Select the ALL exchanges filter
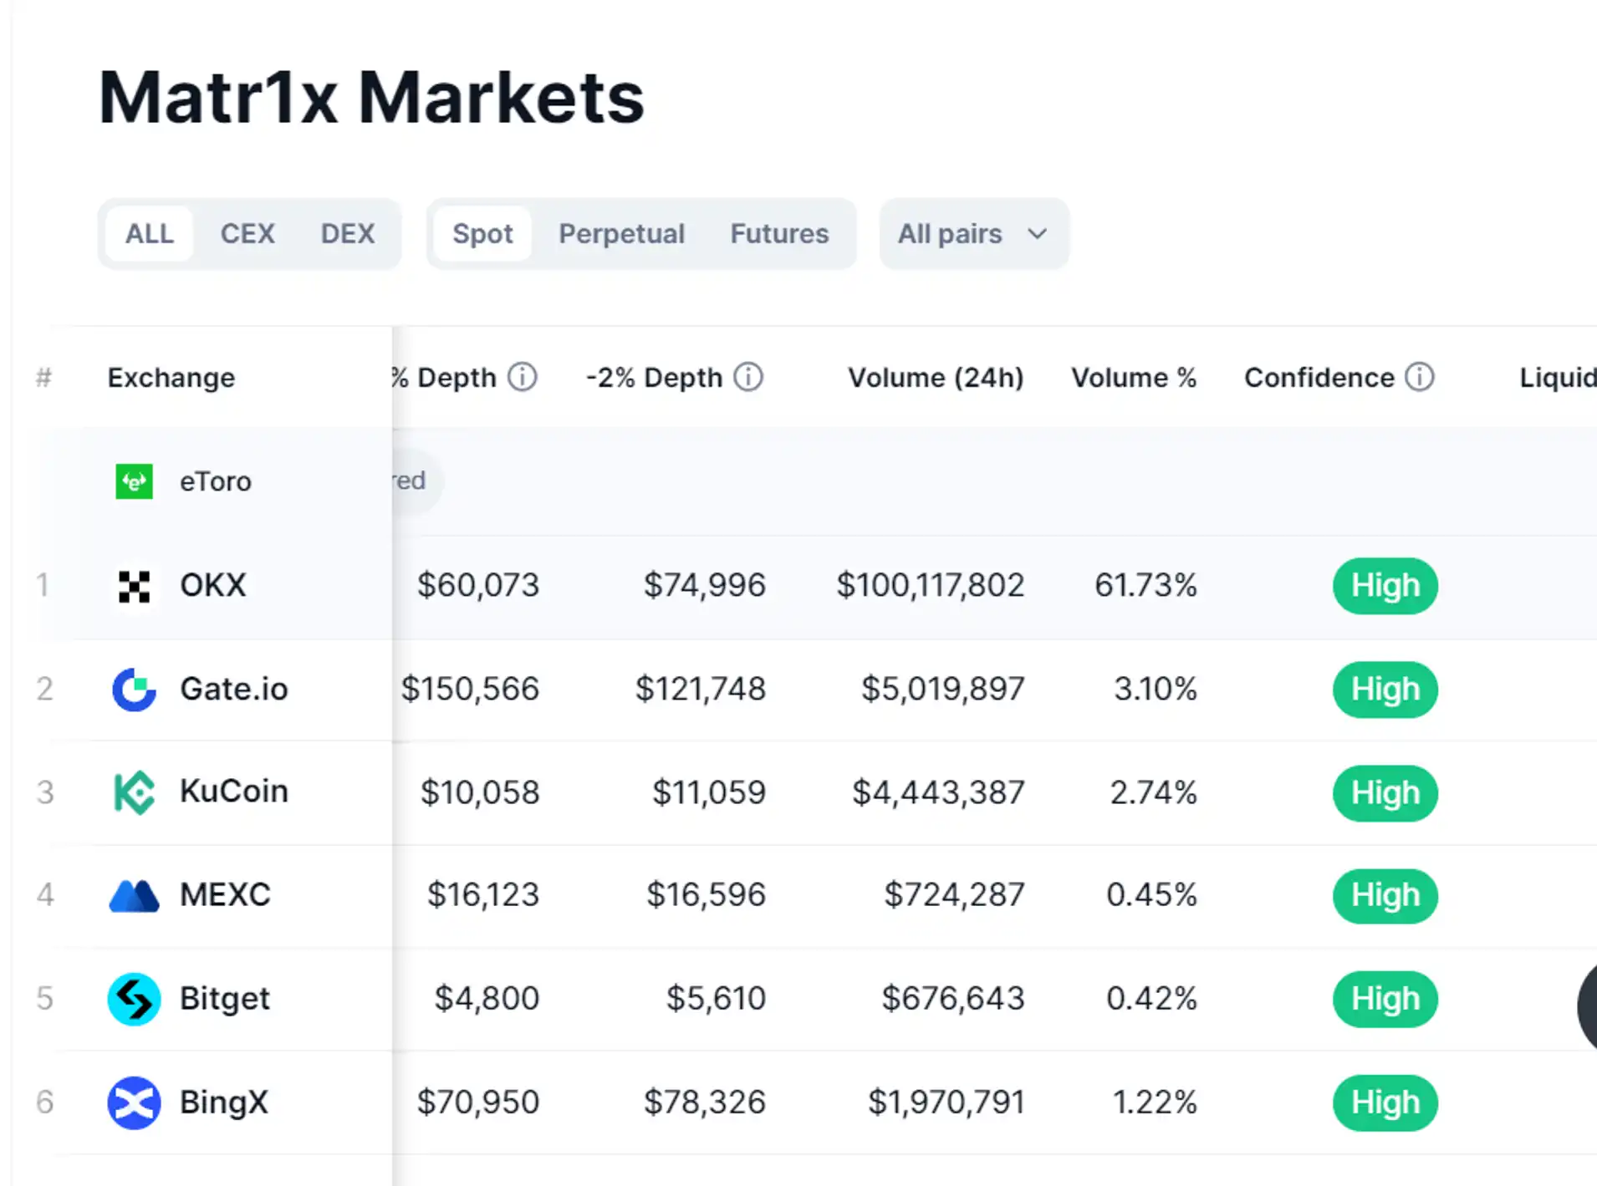 click(x=150, y=234)
